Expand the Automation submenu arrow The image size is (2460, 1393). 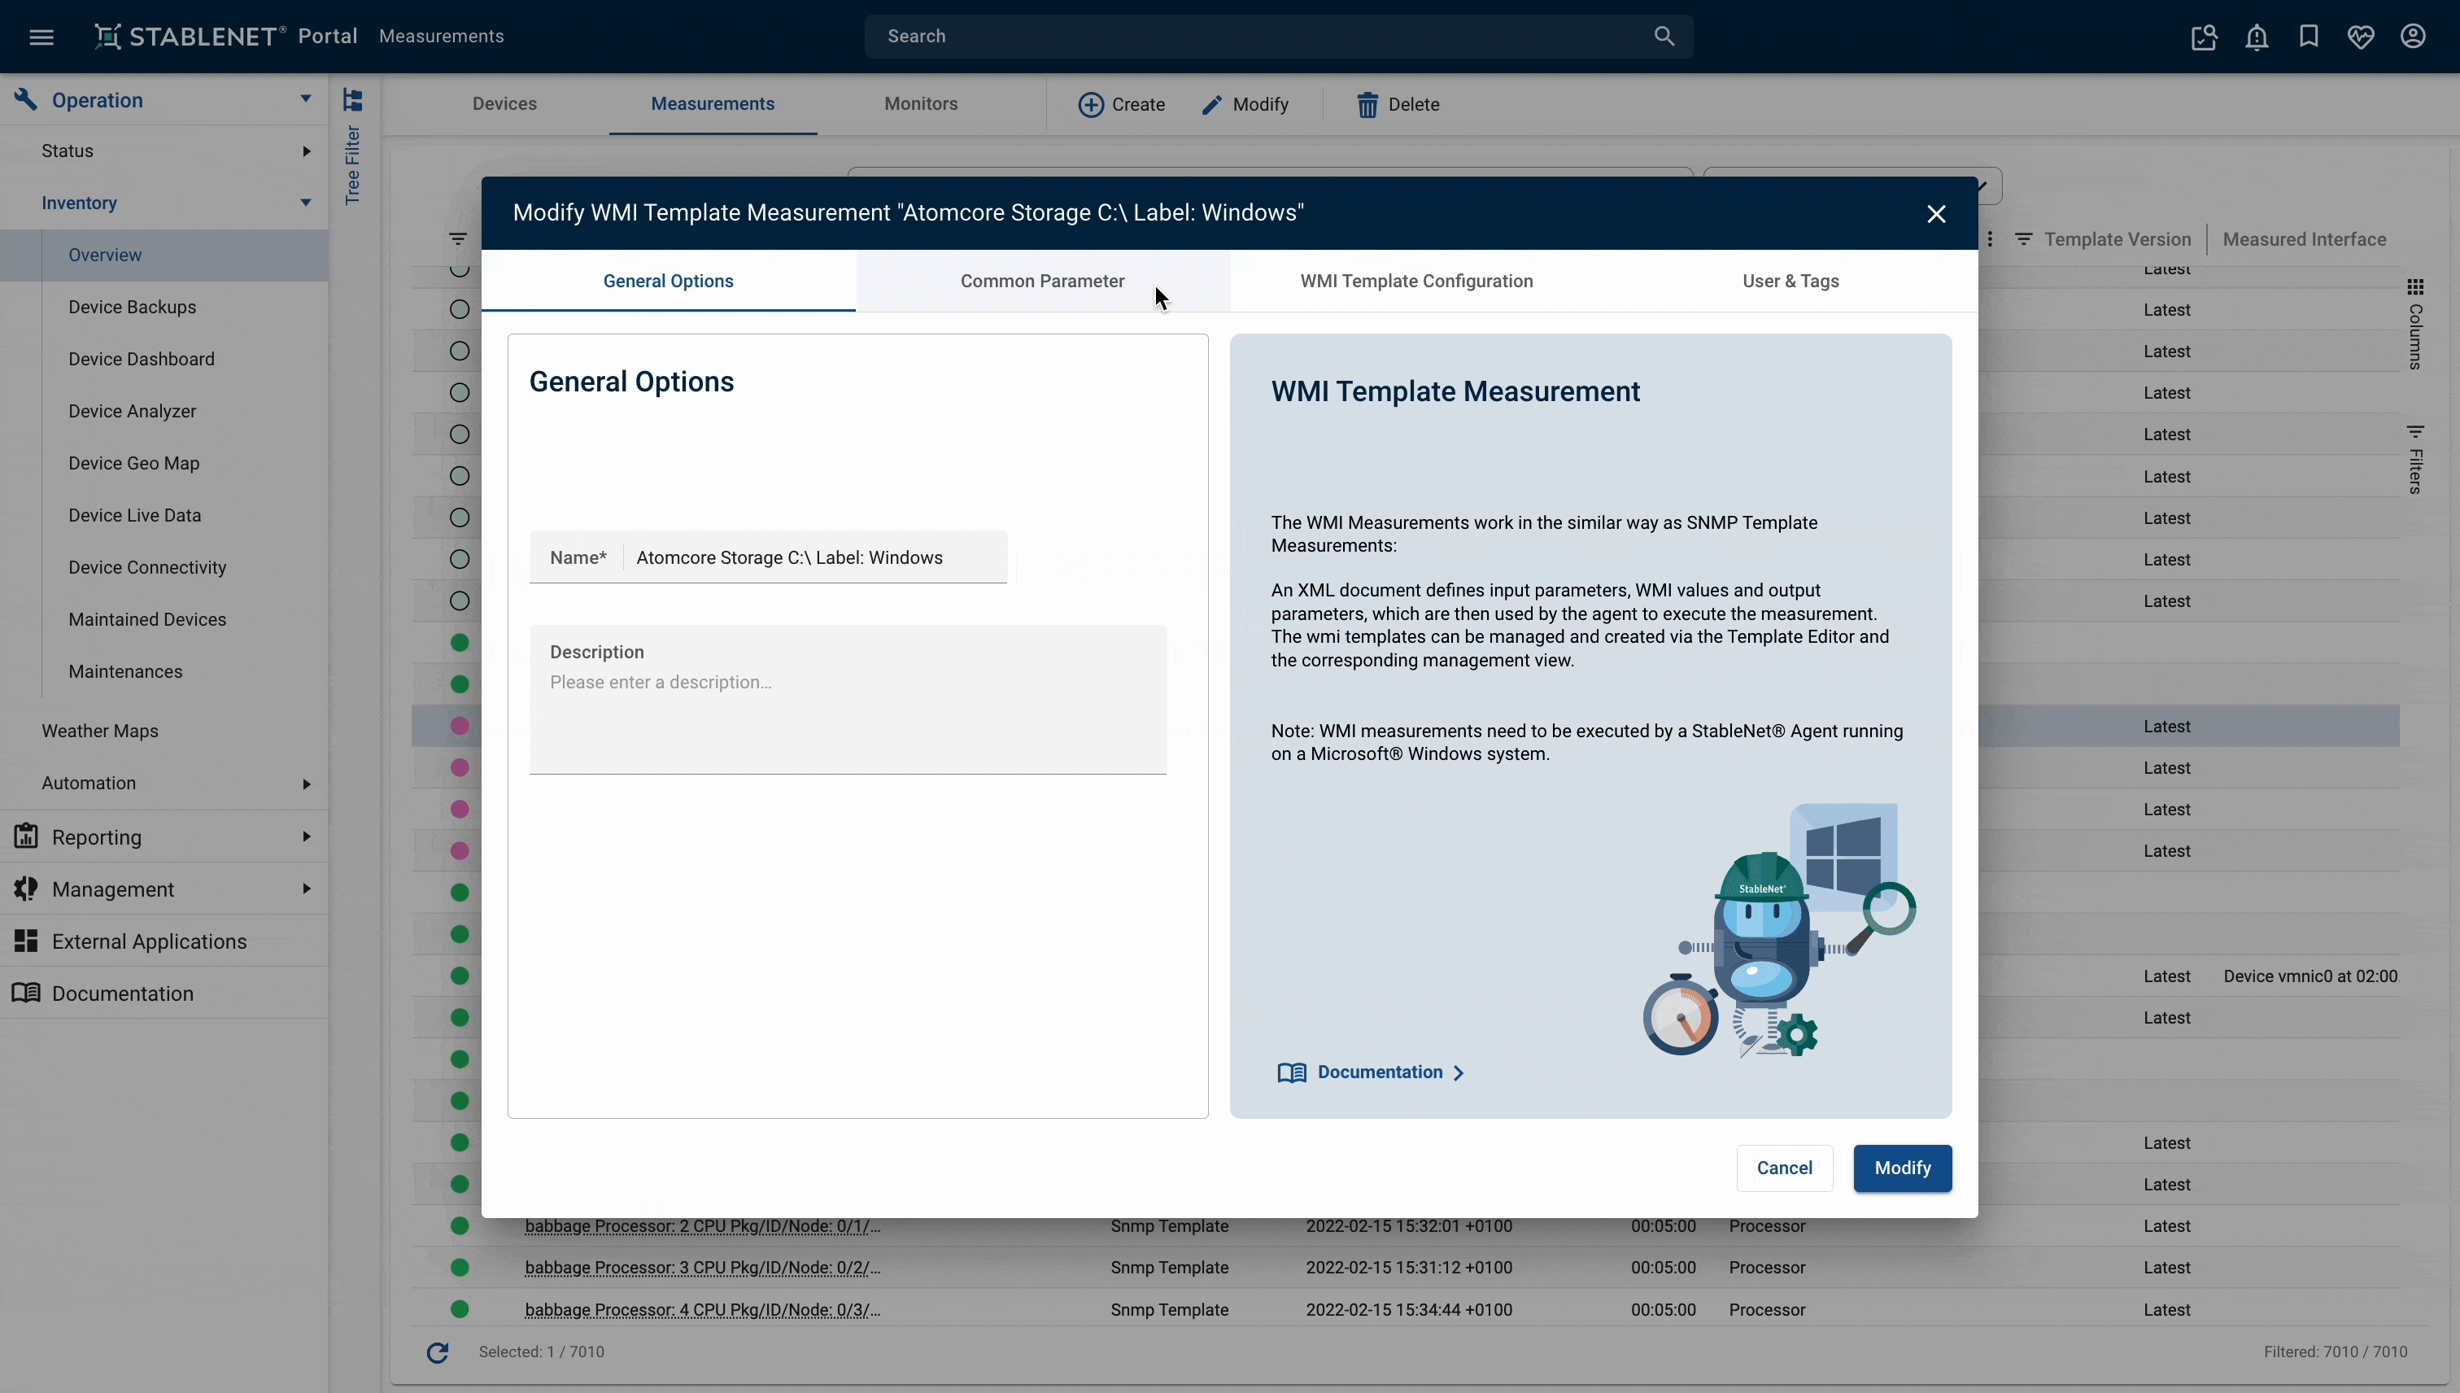tap(306, 784)
